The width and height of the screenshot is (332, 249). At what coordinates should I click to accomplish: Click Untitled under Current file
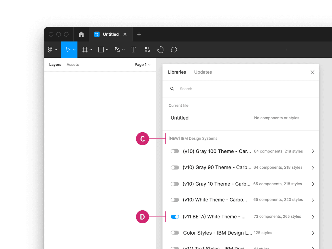click(x=180, y=118)
